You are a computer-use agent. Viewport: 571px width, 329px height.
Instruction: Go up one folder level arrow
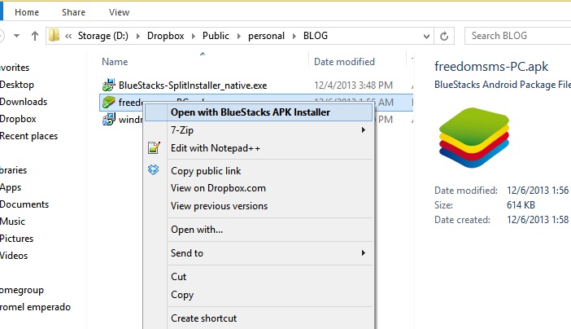pyautogui.click(x=35, y=36)
